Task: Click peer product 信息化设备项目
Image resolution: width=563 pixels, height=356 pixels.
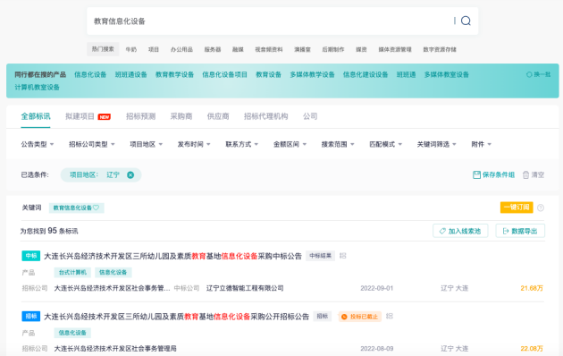Action: coord(224,75)
